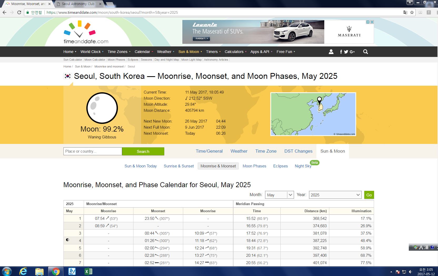
Task: Open the ad info icon
Action: (x=368, y=22)
